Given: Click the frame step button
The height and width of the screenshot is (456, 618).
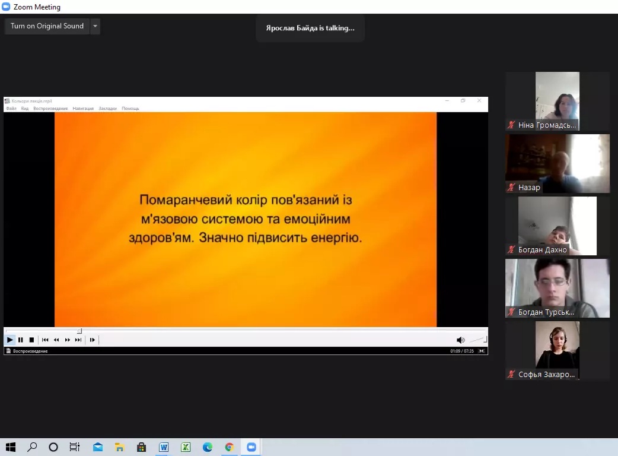Looking at the screenshot, I should click(x=93, y=340).
